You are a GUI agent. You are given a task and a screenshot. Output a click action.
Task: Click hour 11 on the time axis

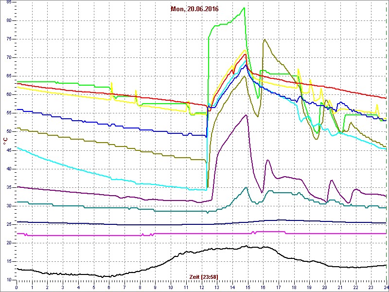coord(186,287)
